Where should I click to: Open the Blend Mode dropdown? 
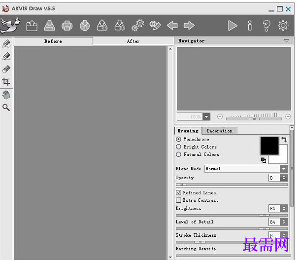[284, 169]
